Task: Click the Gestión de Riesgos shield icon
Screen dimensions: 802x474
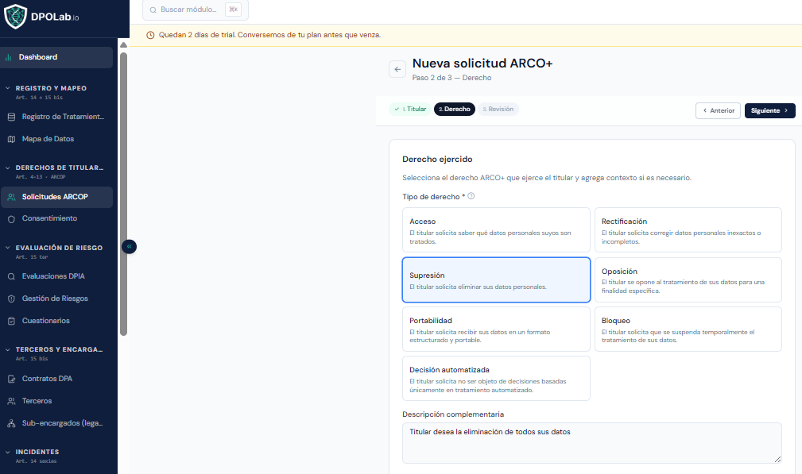Action: click(x=11, y=299)
